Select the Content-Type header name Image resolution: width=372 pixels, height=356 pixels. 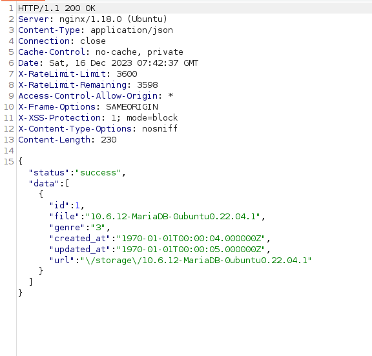[x=49, y=30]
